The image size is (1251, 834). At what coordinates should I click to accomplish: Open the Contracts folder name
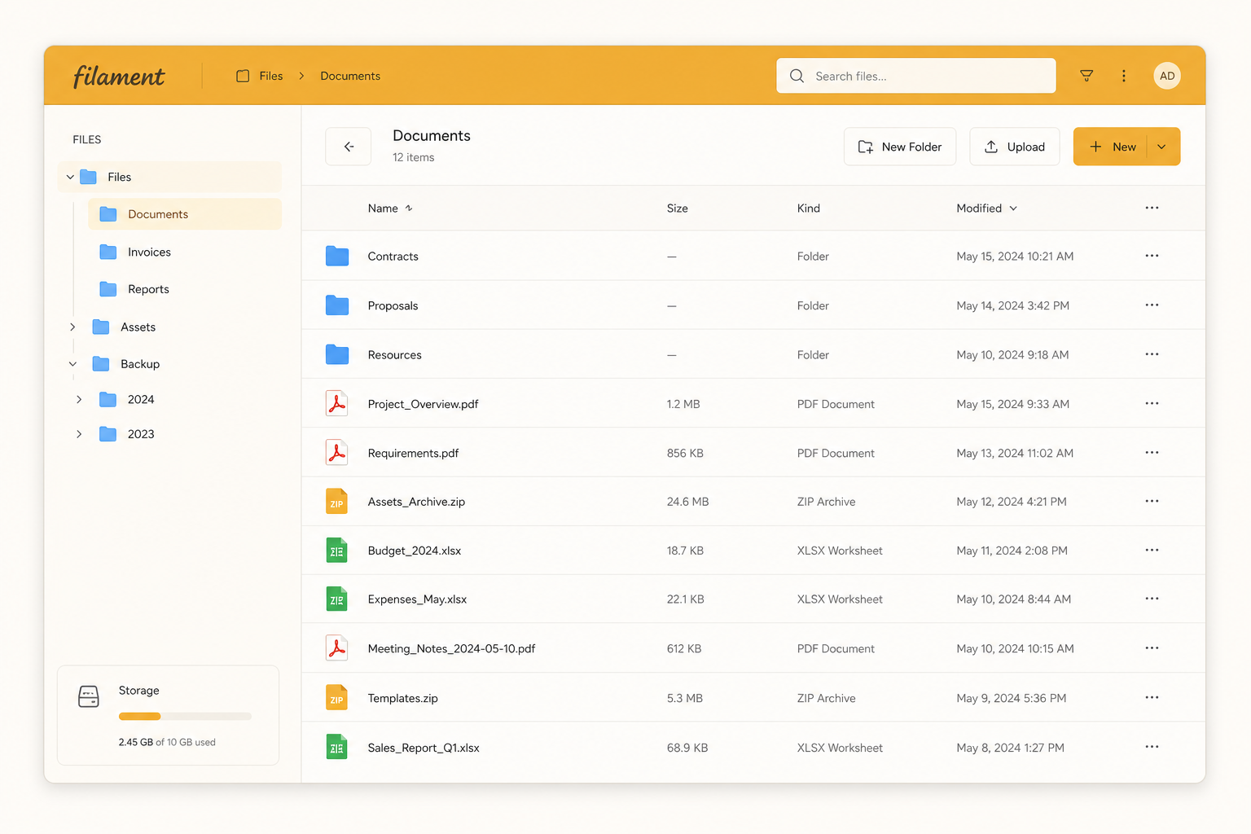(x=393, y=257)
